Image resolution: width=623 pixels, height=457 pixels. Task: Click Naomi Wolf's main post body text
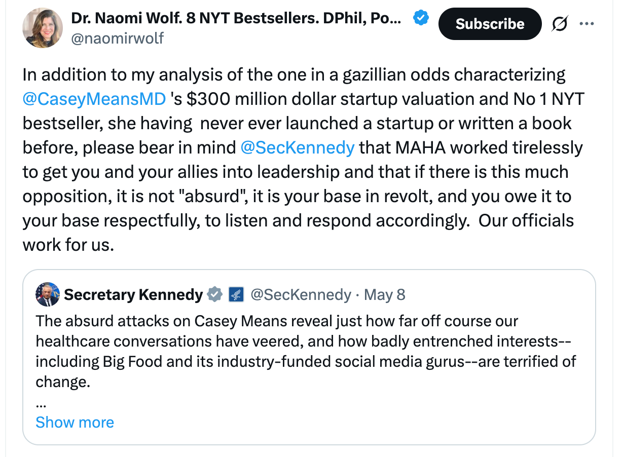click(303, 160)
